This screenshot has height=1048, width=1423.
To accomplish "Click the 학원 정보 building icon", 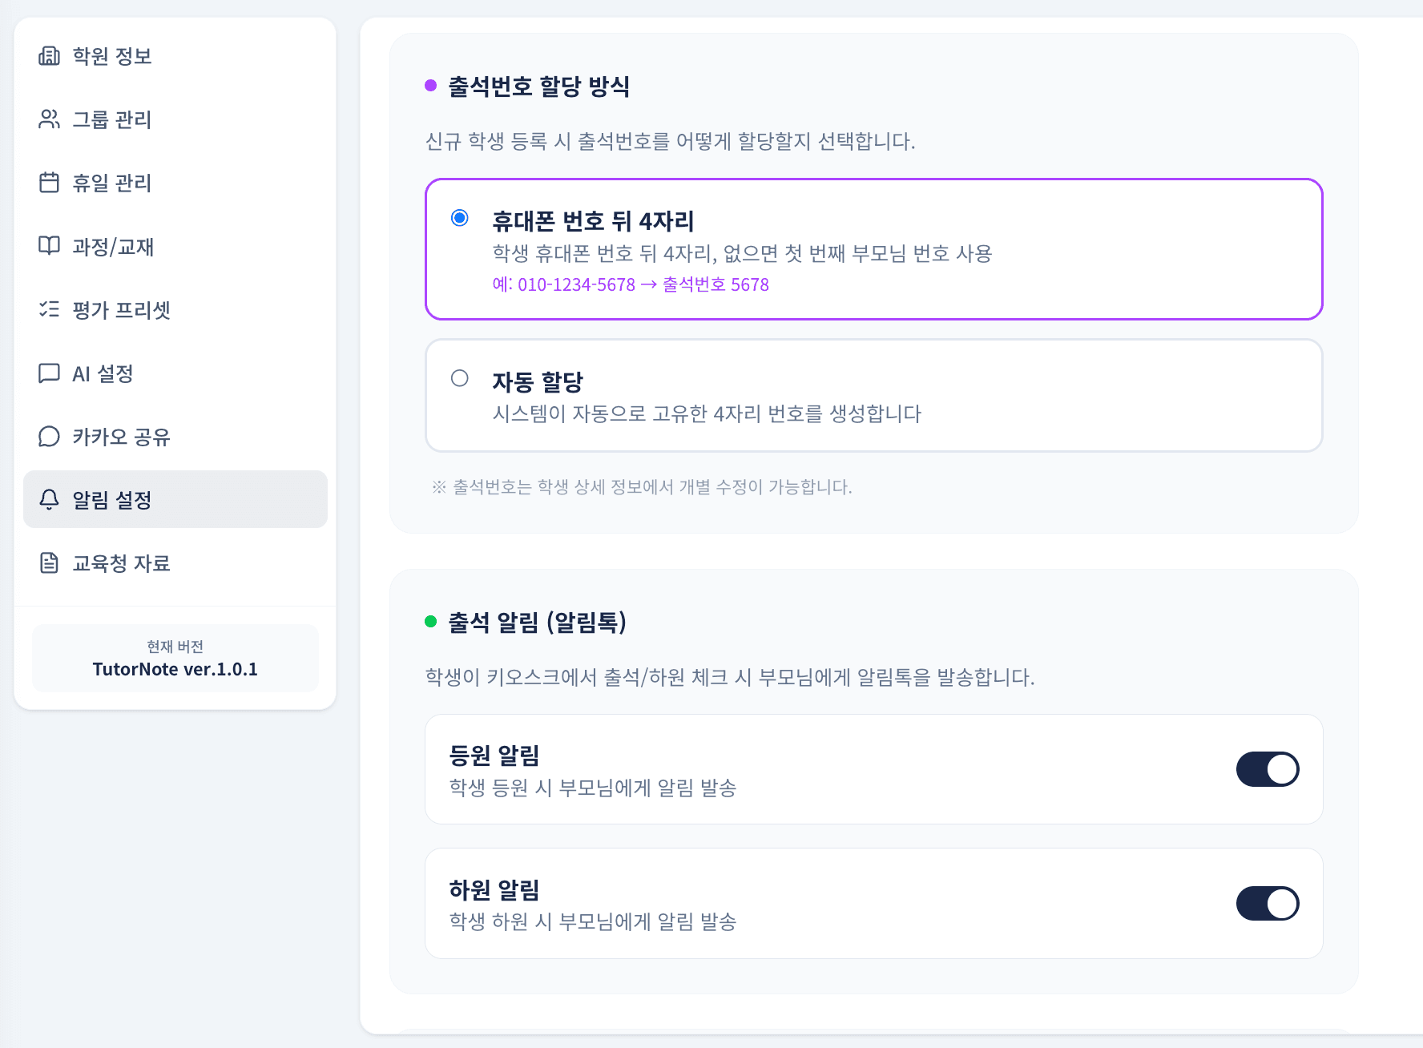I will (49, 55).
